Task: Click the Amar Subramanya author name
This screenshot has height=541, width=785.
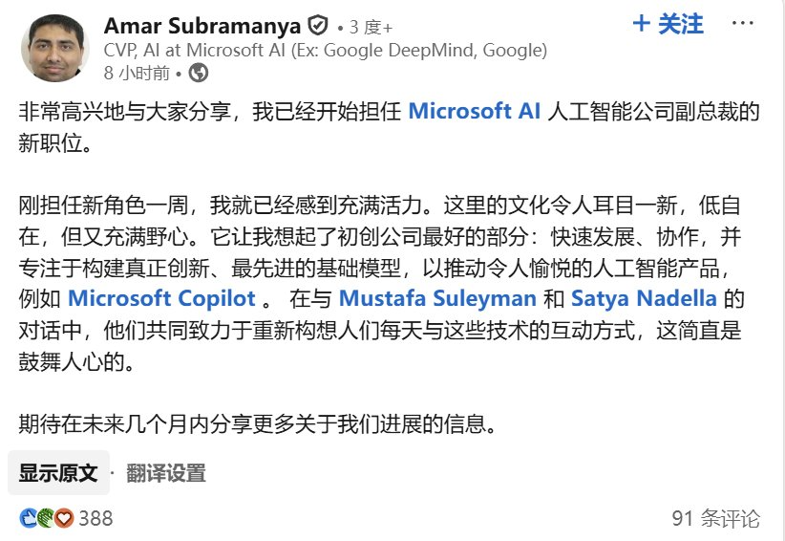Action: click(x=202, y=26)
